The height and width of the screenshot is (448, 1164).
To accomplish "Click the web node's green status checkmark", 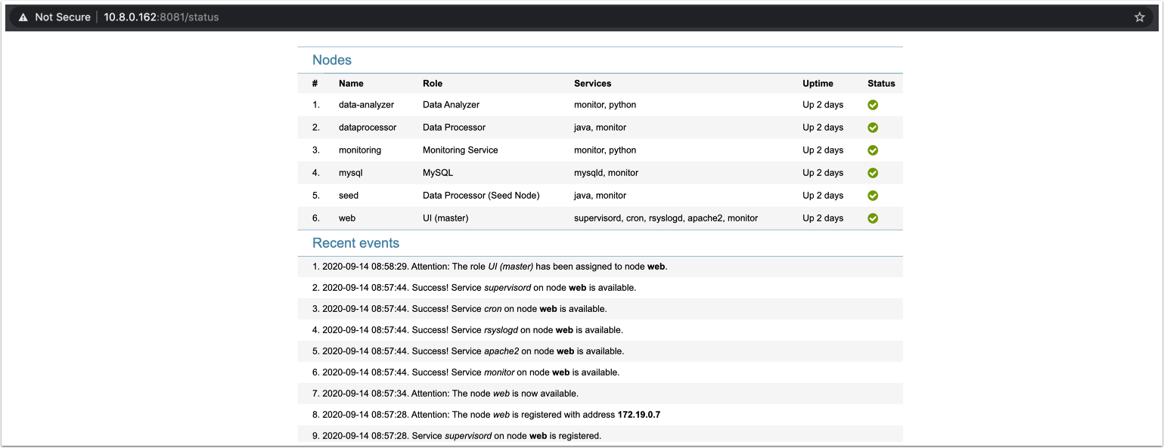I will (872, 218).
